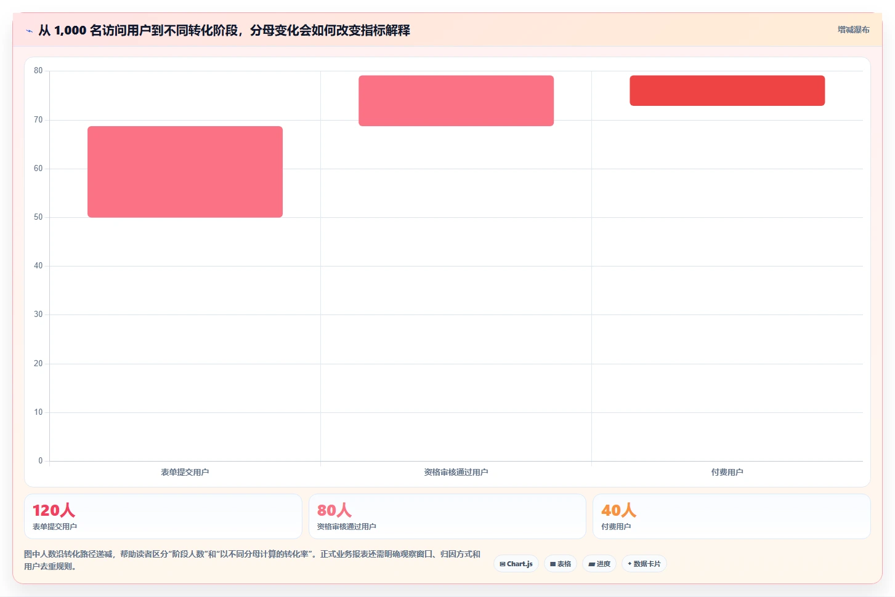Click the Chart.js tag chip
Viewport: 895px width, 597px height.
516,564
